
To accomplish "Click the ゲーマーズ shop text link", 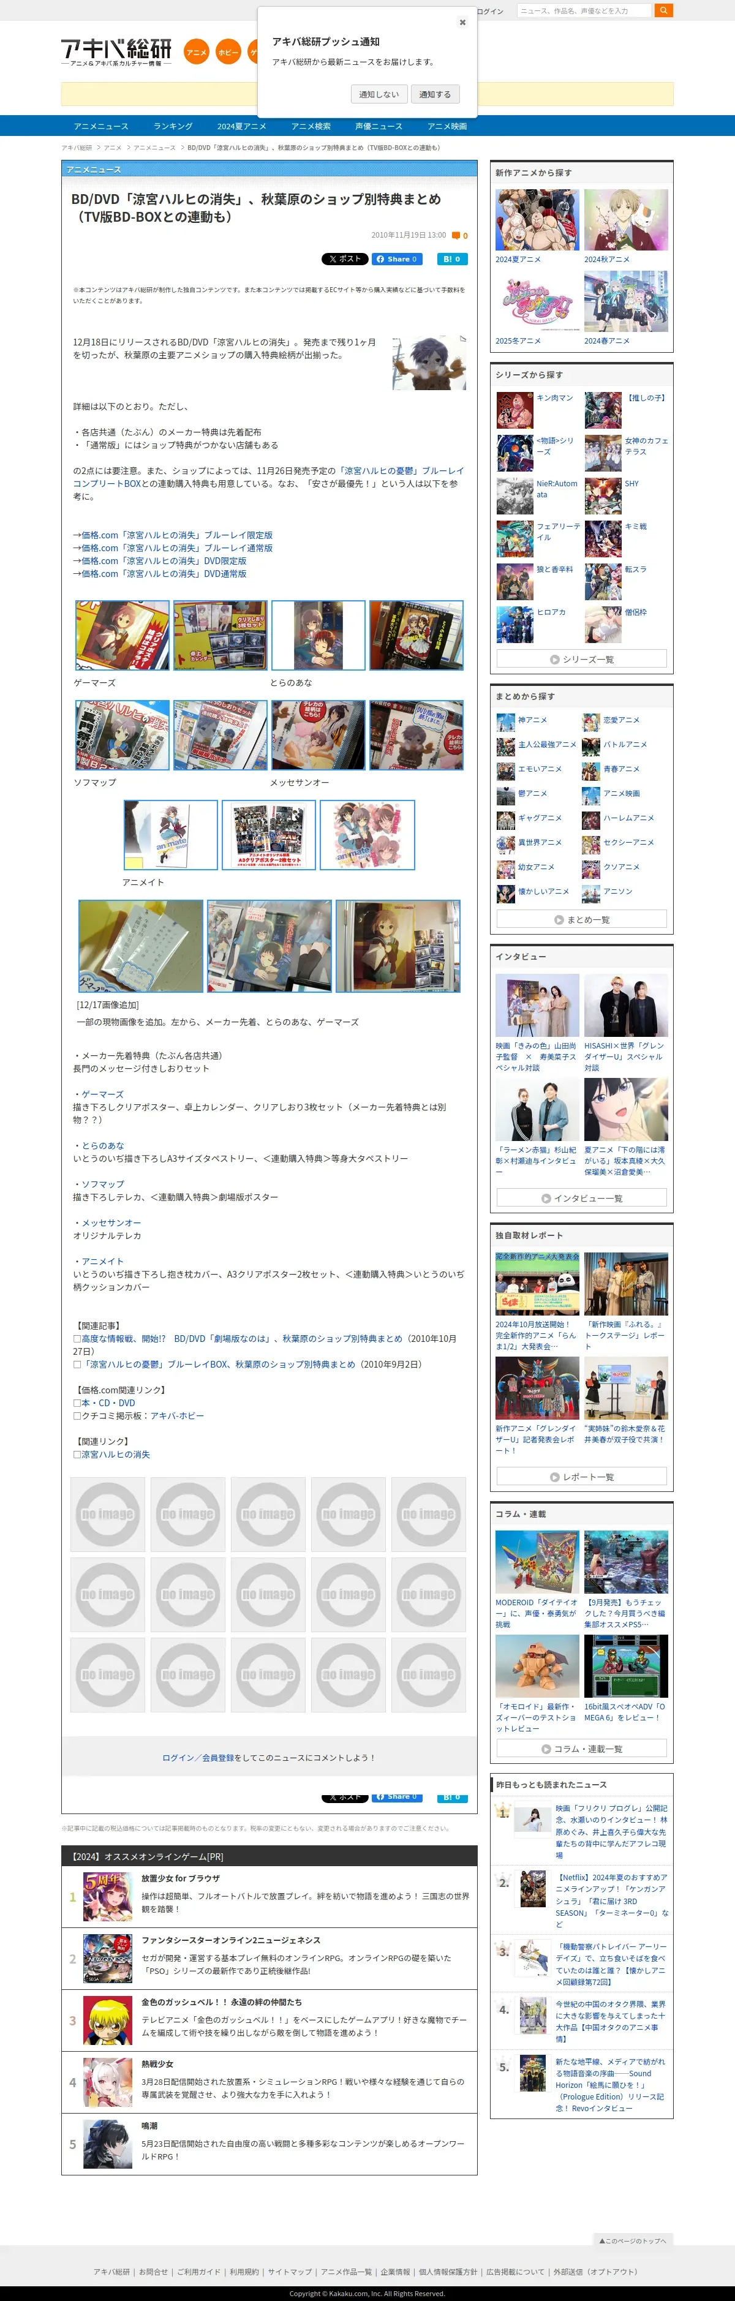I will [x=103, y=1094].
